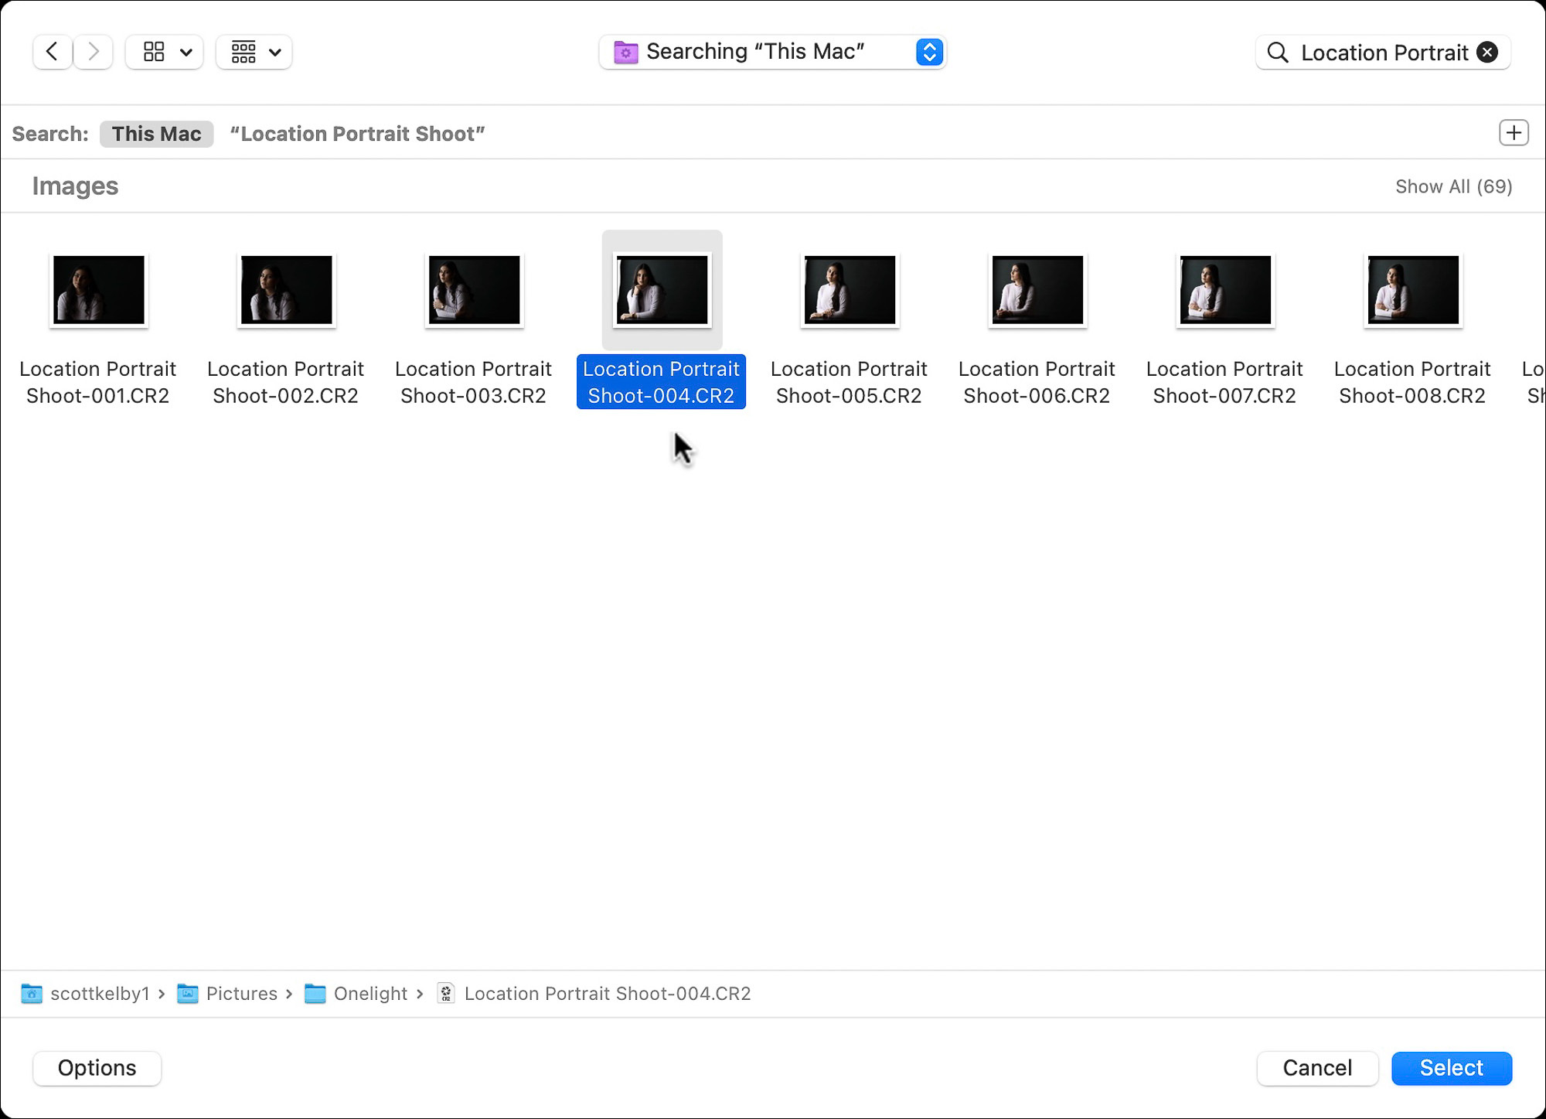Select the This Mac search scope
Viewport: 1546px width, 1119px height.
[156, 133]
